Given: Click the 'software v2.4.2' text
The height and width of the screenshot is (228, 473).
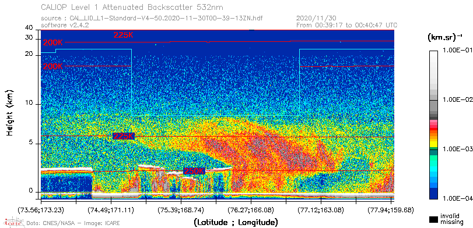Looking at the screenshot, I should 65,25.
